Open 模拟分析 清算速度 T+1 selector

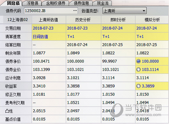(x=152, y=37)
